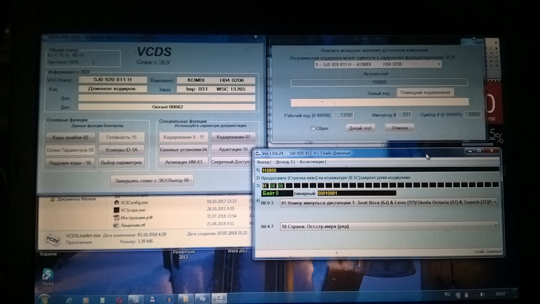The height and width of the screenshot is (304, 540).
Task: Click the Прибор # field 00082
Action: tap(473, 115)
